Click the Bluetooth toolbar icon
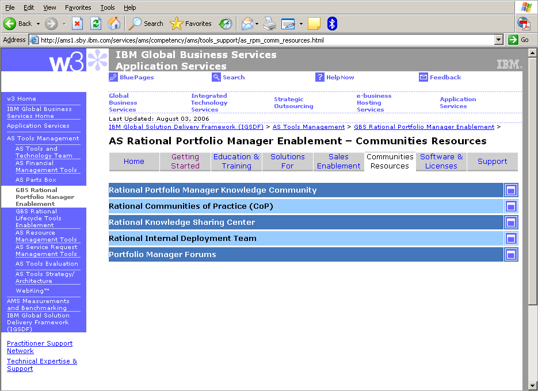 332,24
